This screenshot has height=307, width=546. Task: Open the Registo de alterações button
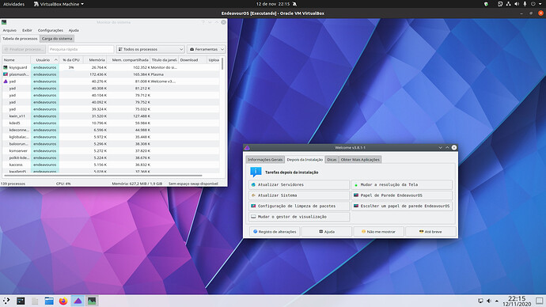click(x=275, y=232)
